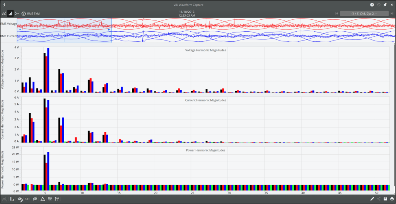Print the harmonic charts
Screen dimensions: 396x204
click(392, 199)
